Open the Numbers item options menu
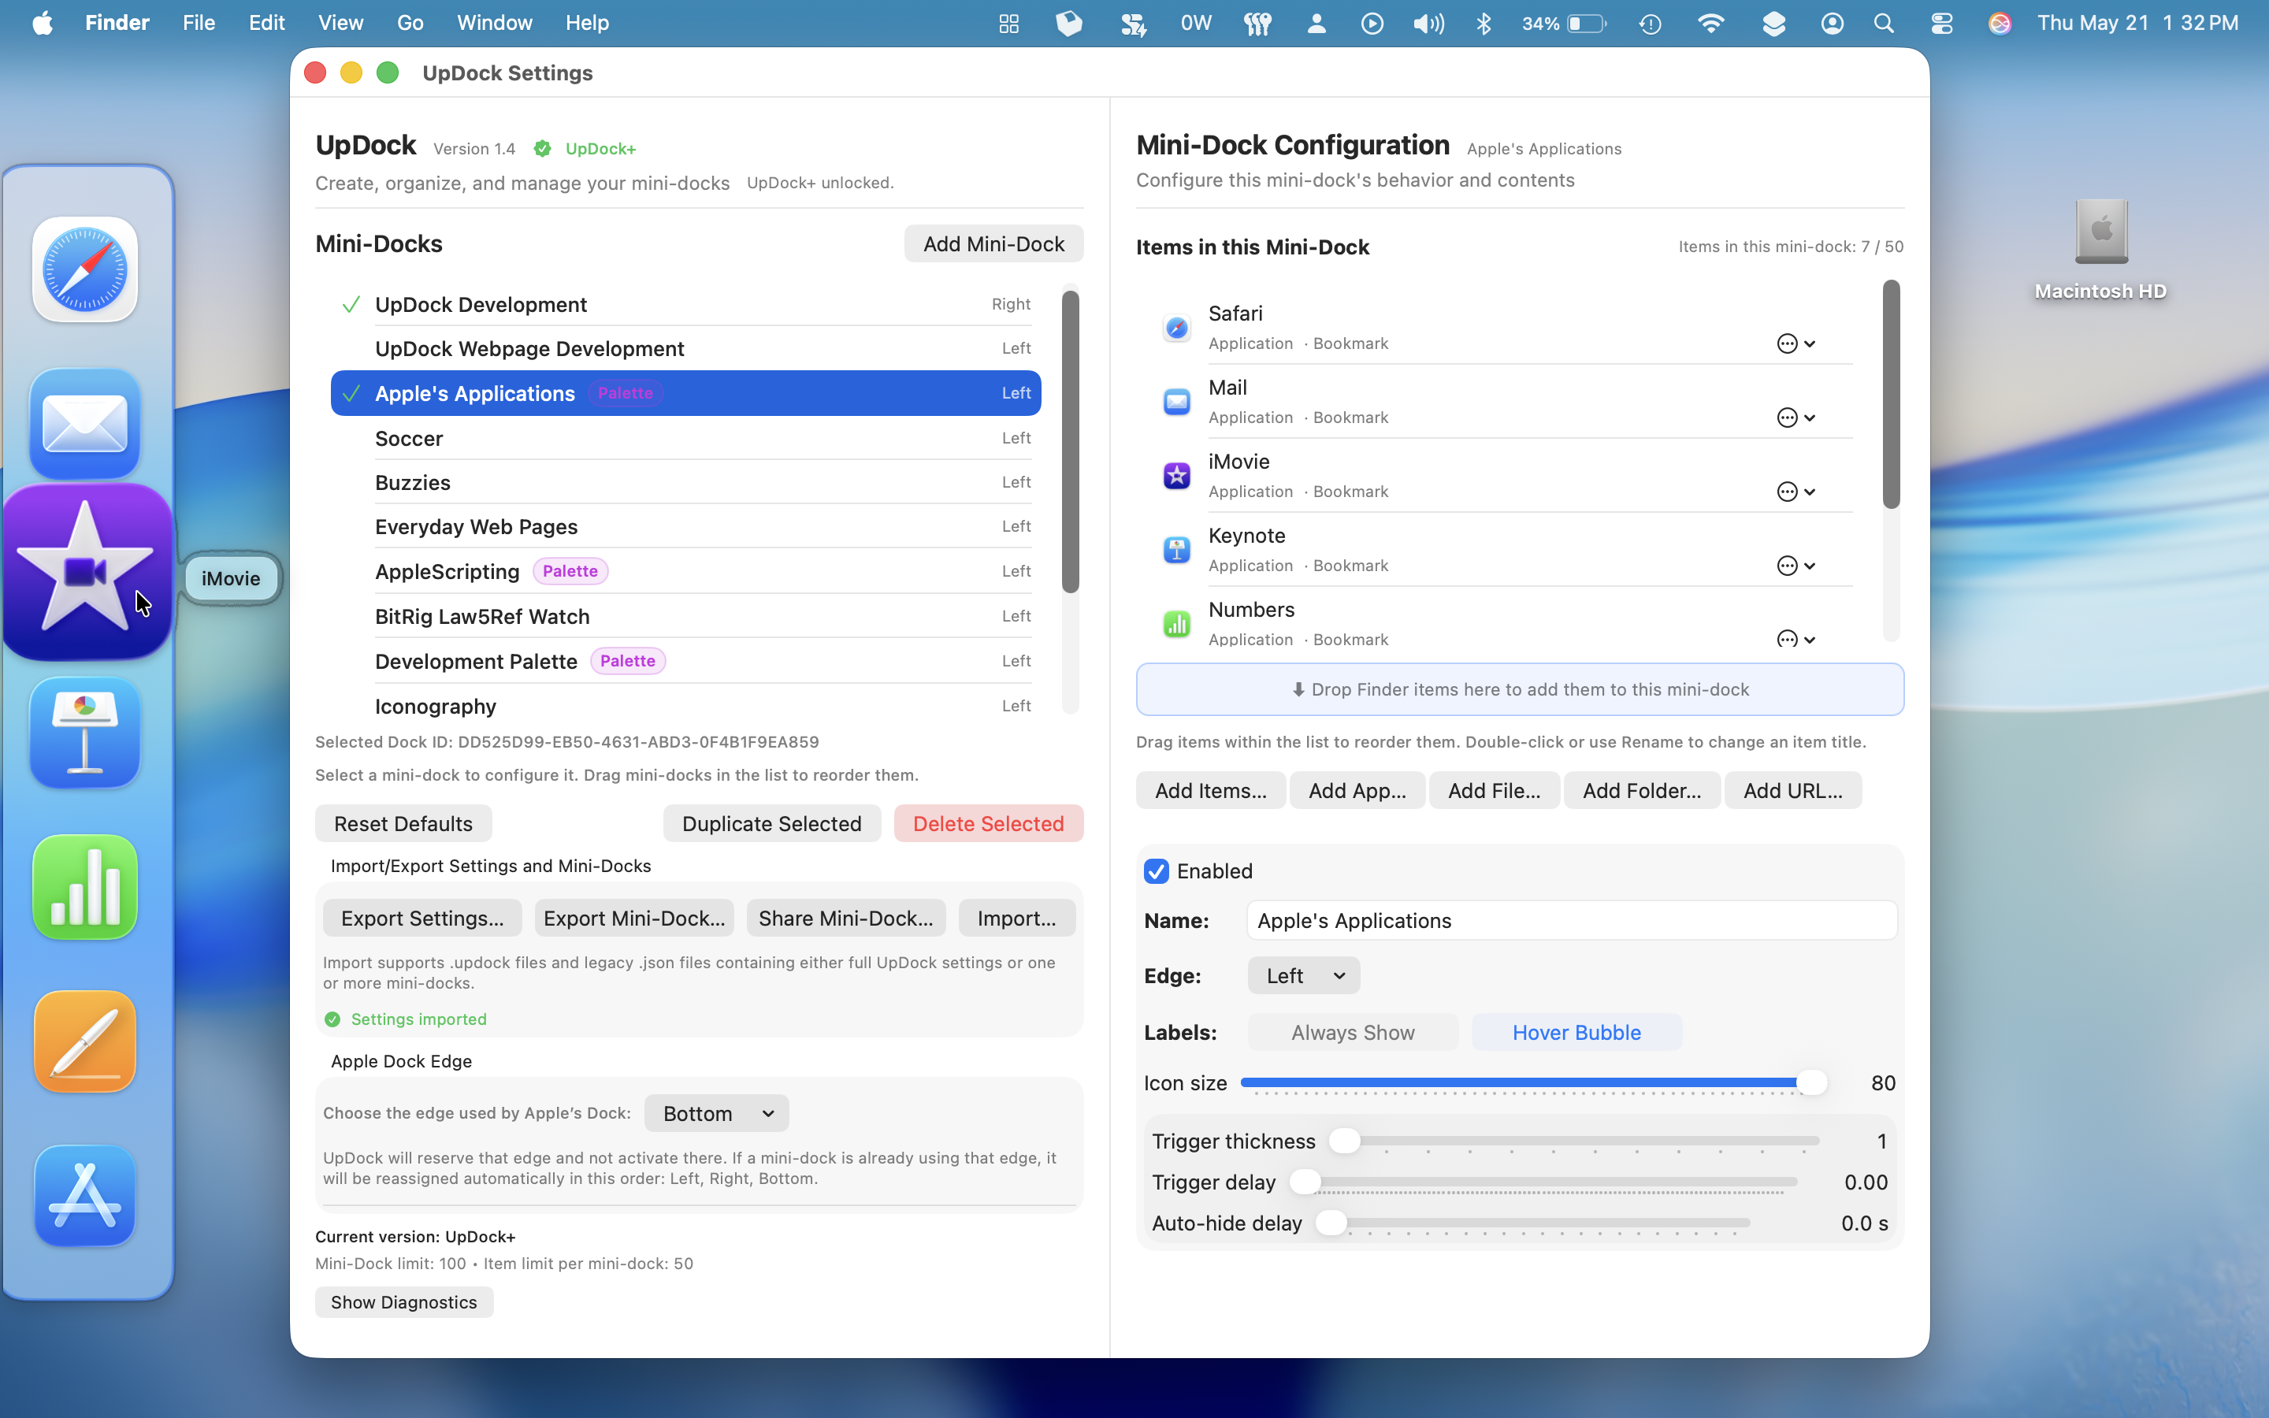Viewport: 2269px width, 1418px height. 1796,639
